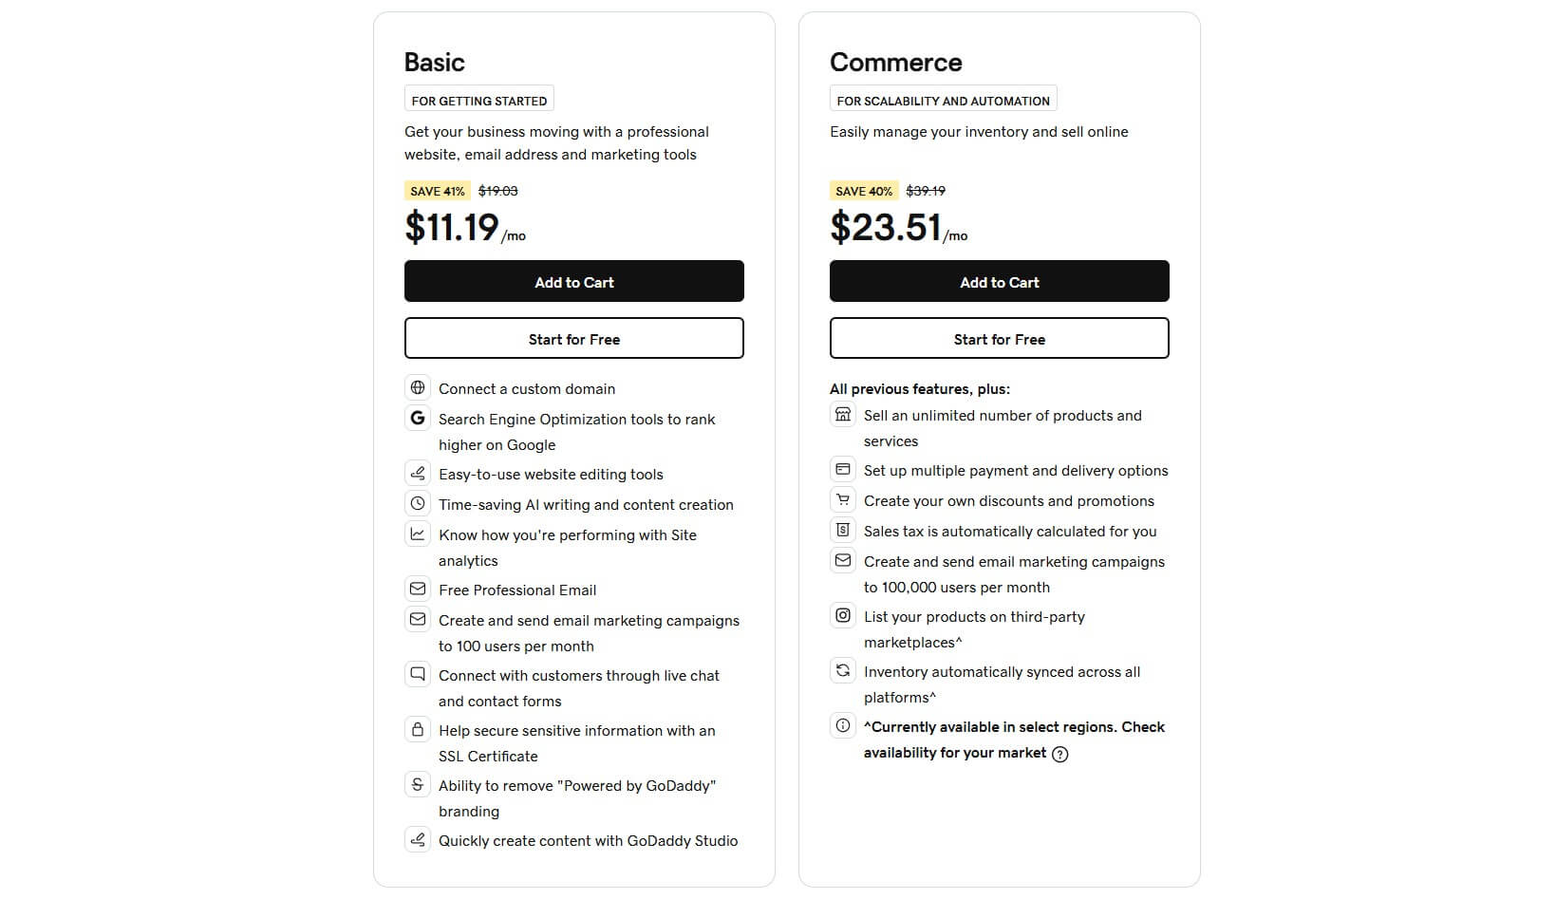Select the chart icon next to Site analytics
Screen dimensions: 1556x899
click(418, 534)
